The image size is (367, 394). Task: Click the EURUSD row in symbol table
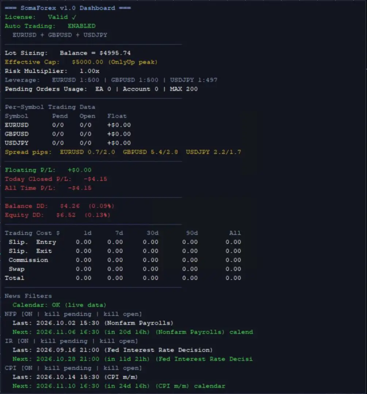point(68,125)
